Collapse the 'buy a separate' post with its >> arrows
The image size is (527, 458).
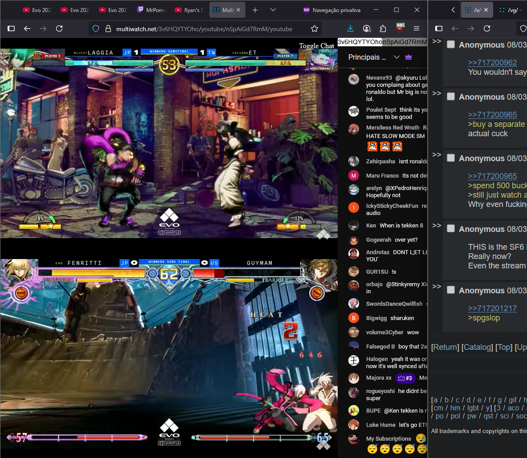[x=437, y=93]
